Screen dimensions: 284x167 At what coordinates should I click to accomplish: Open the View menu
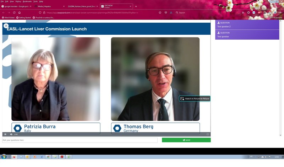12,1
